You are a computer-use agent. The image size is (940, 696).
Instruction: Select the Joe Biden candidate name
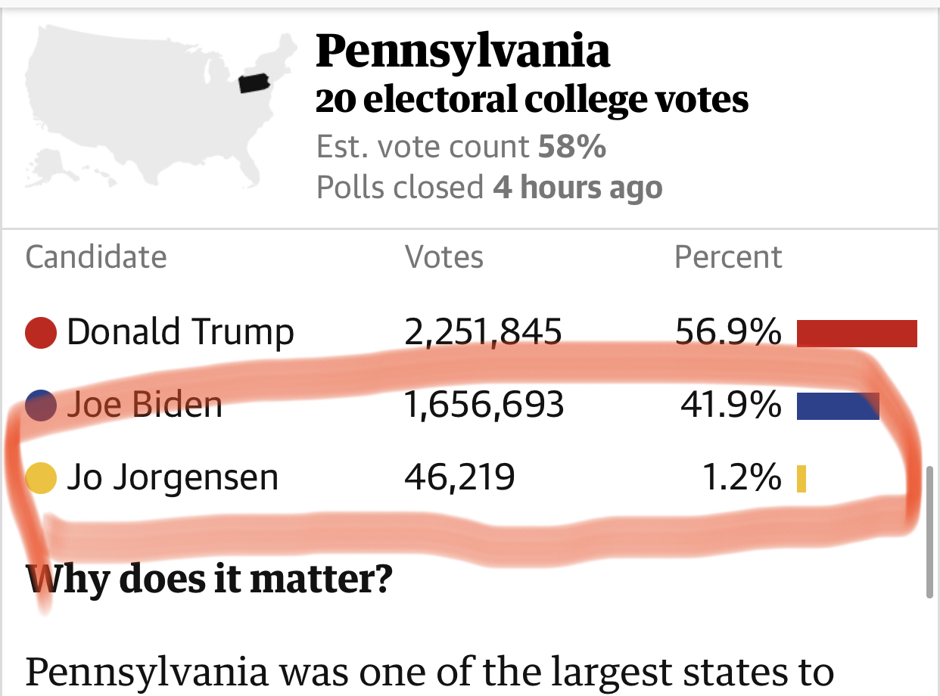coord(145,405)
